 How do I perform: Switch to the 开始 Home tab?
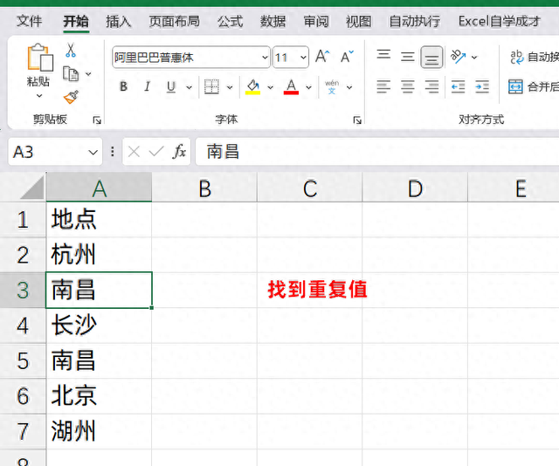[76, 21]
